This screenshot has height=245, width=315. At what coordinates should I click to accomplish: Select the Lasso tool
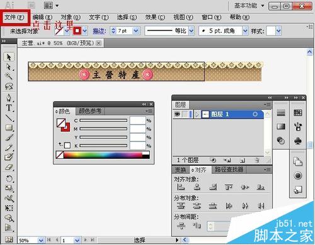click(x=9, y=86)
